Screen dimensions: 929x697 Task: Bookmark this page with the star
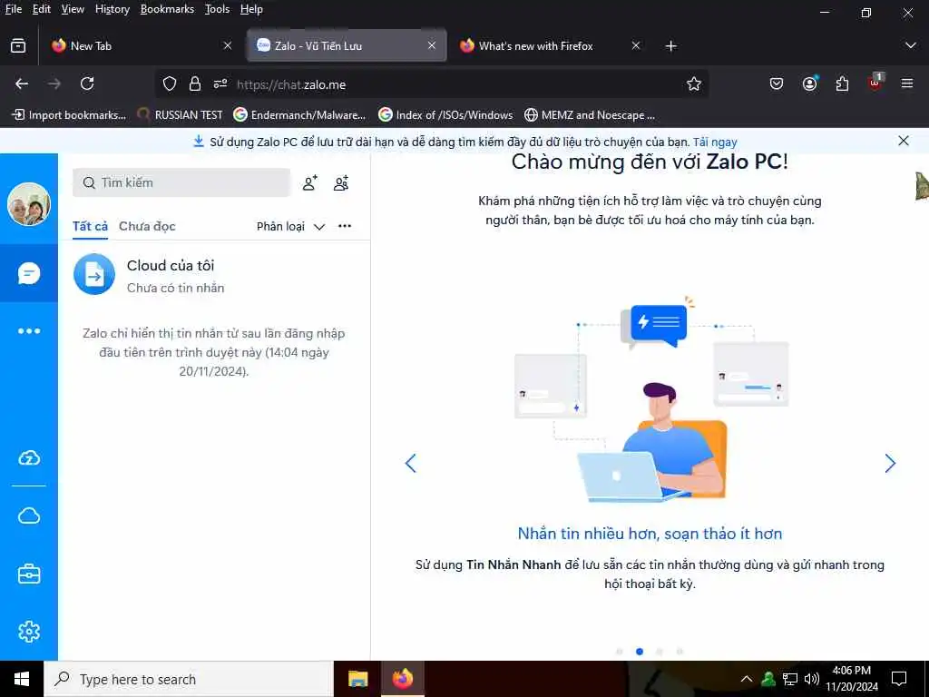tap(694, 84)
